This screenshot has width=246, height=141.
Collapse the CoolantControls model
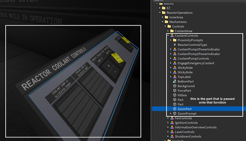[168, 35]
